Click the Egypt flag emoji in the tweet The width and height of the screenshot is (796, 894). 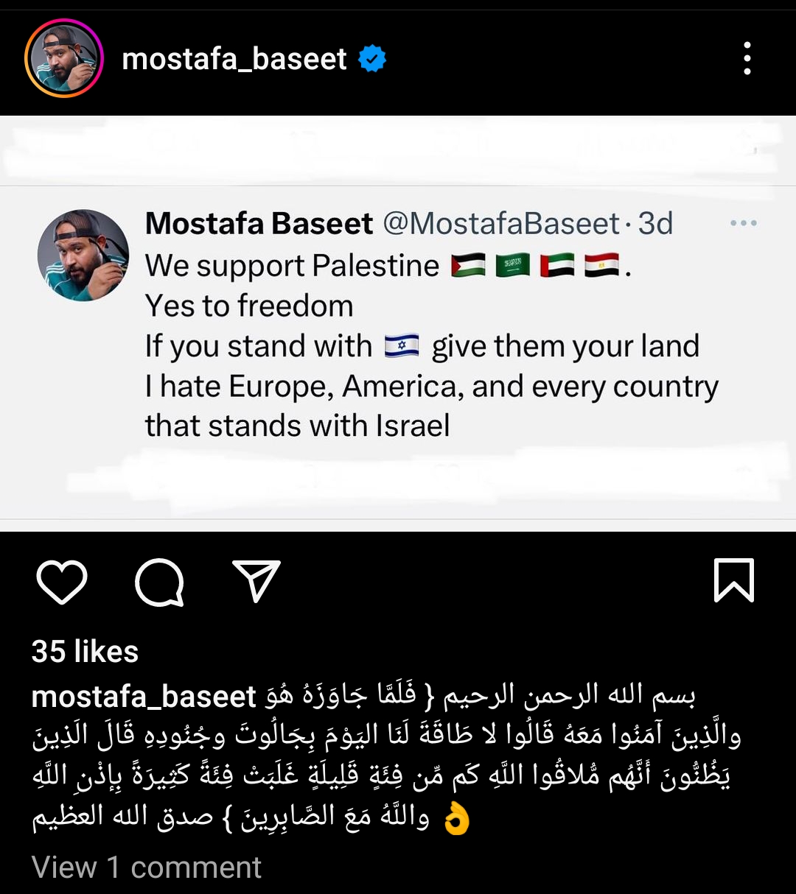601,266
